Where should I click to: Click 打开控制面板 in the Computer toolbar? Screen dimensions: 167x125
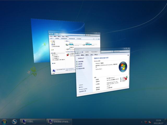coord(79,39)
